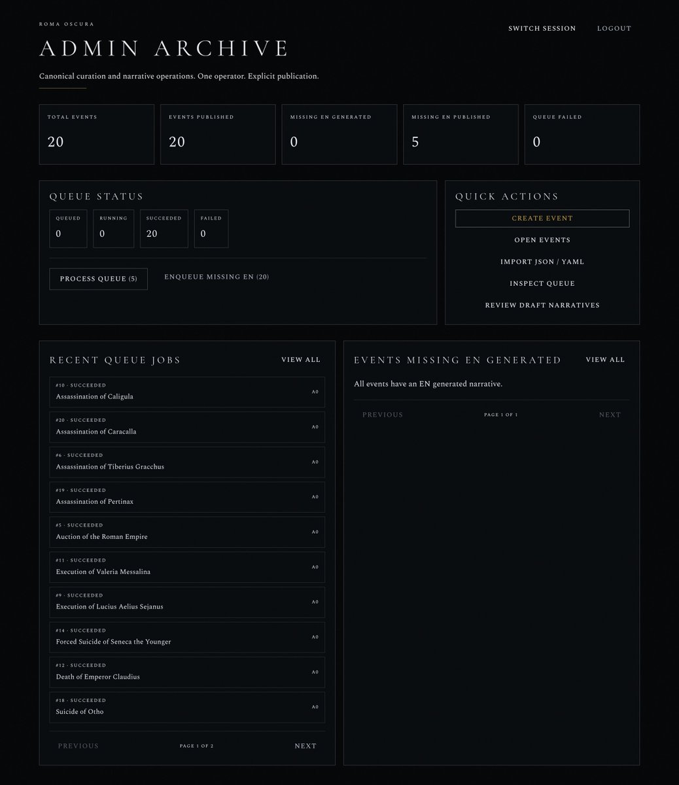Click Page 1 of 1 indicator

pyautogui.click(x=500, y=415)
